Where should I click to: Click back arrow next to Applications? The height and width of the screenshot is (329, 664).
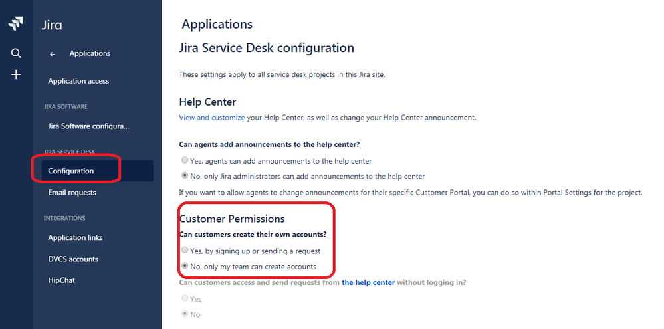[x=53, y=54]
